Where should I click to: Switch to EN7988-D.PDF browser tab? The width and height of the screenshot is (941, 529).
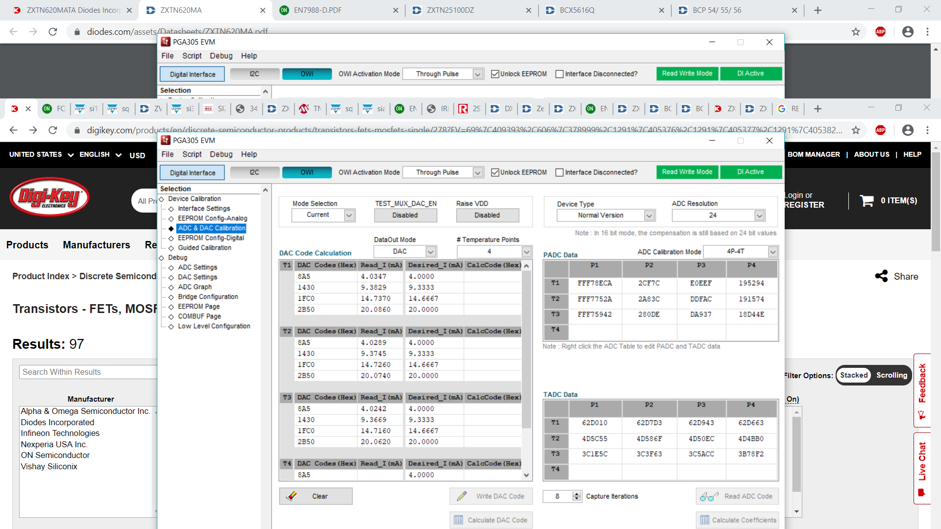pyautogui.click(x=338, y=10)
